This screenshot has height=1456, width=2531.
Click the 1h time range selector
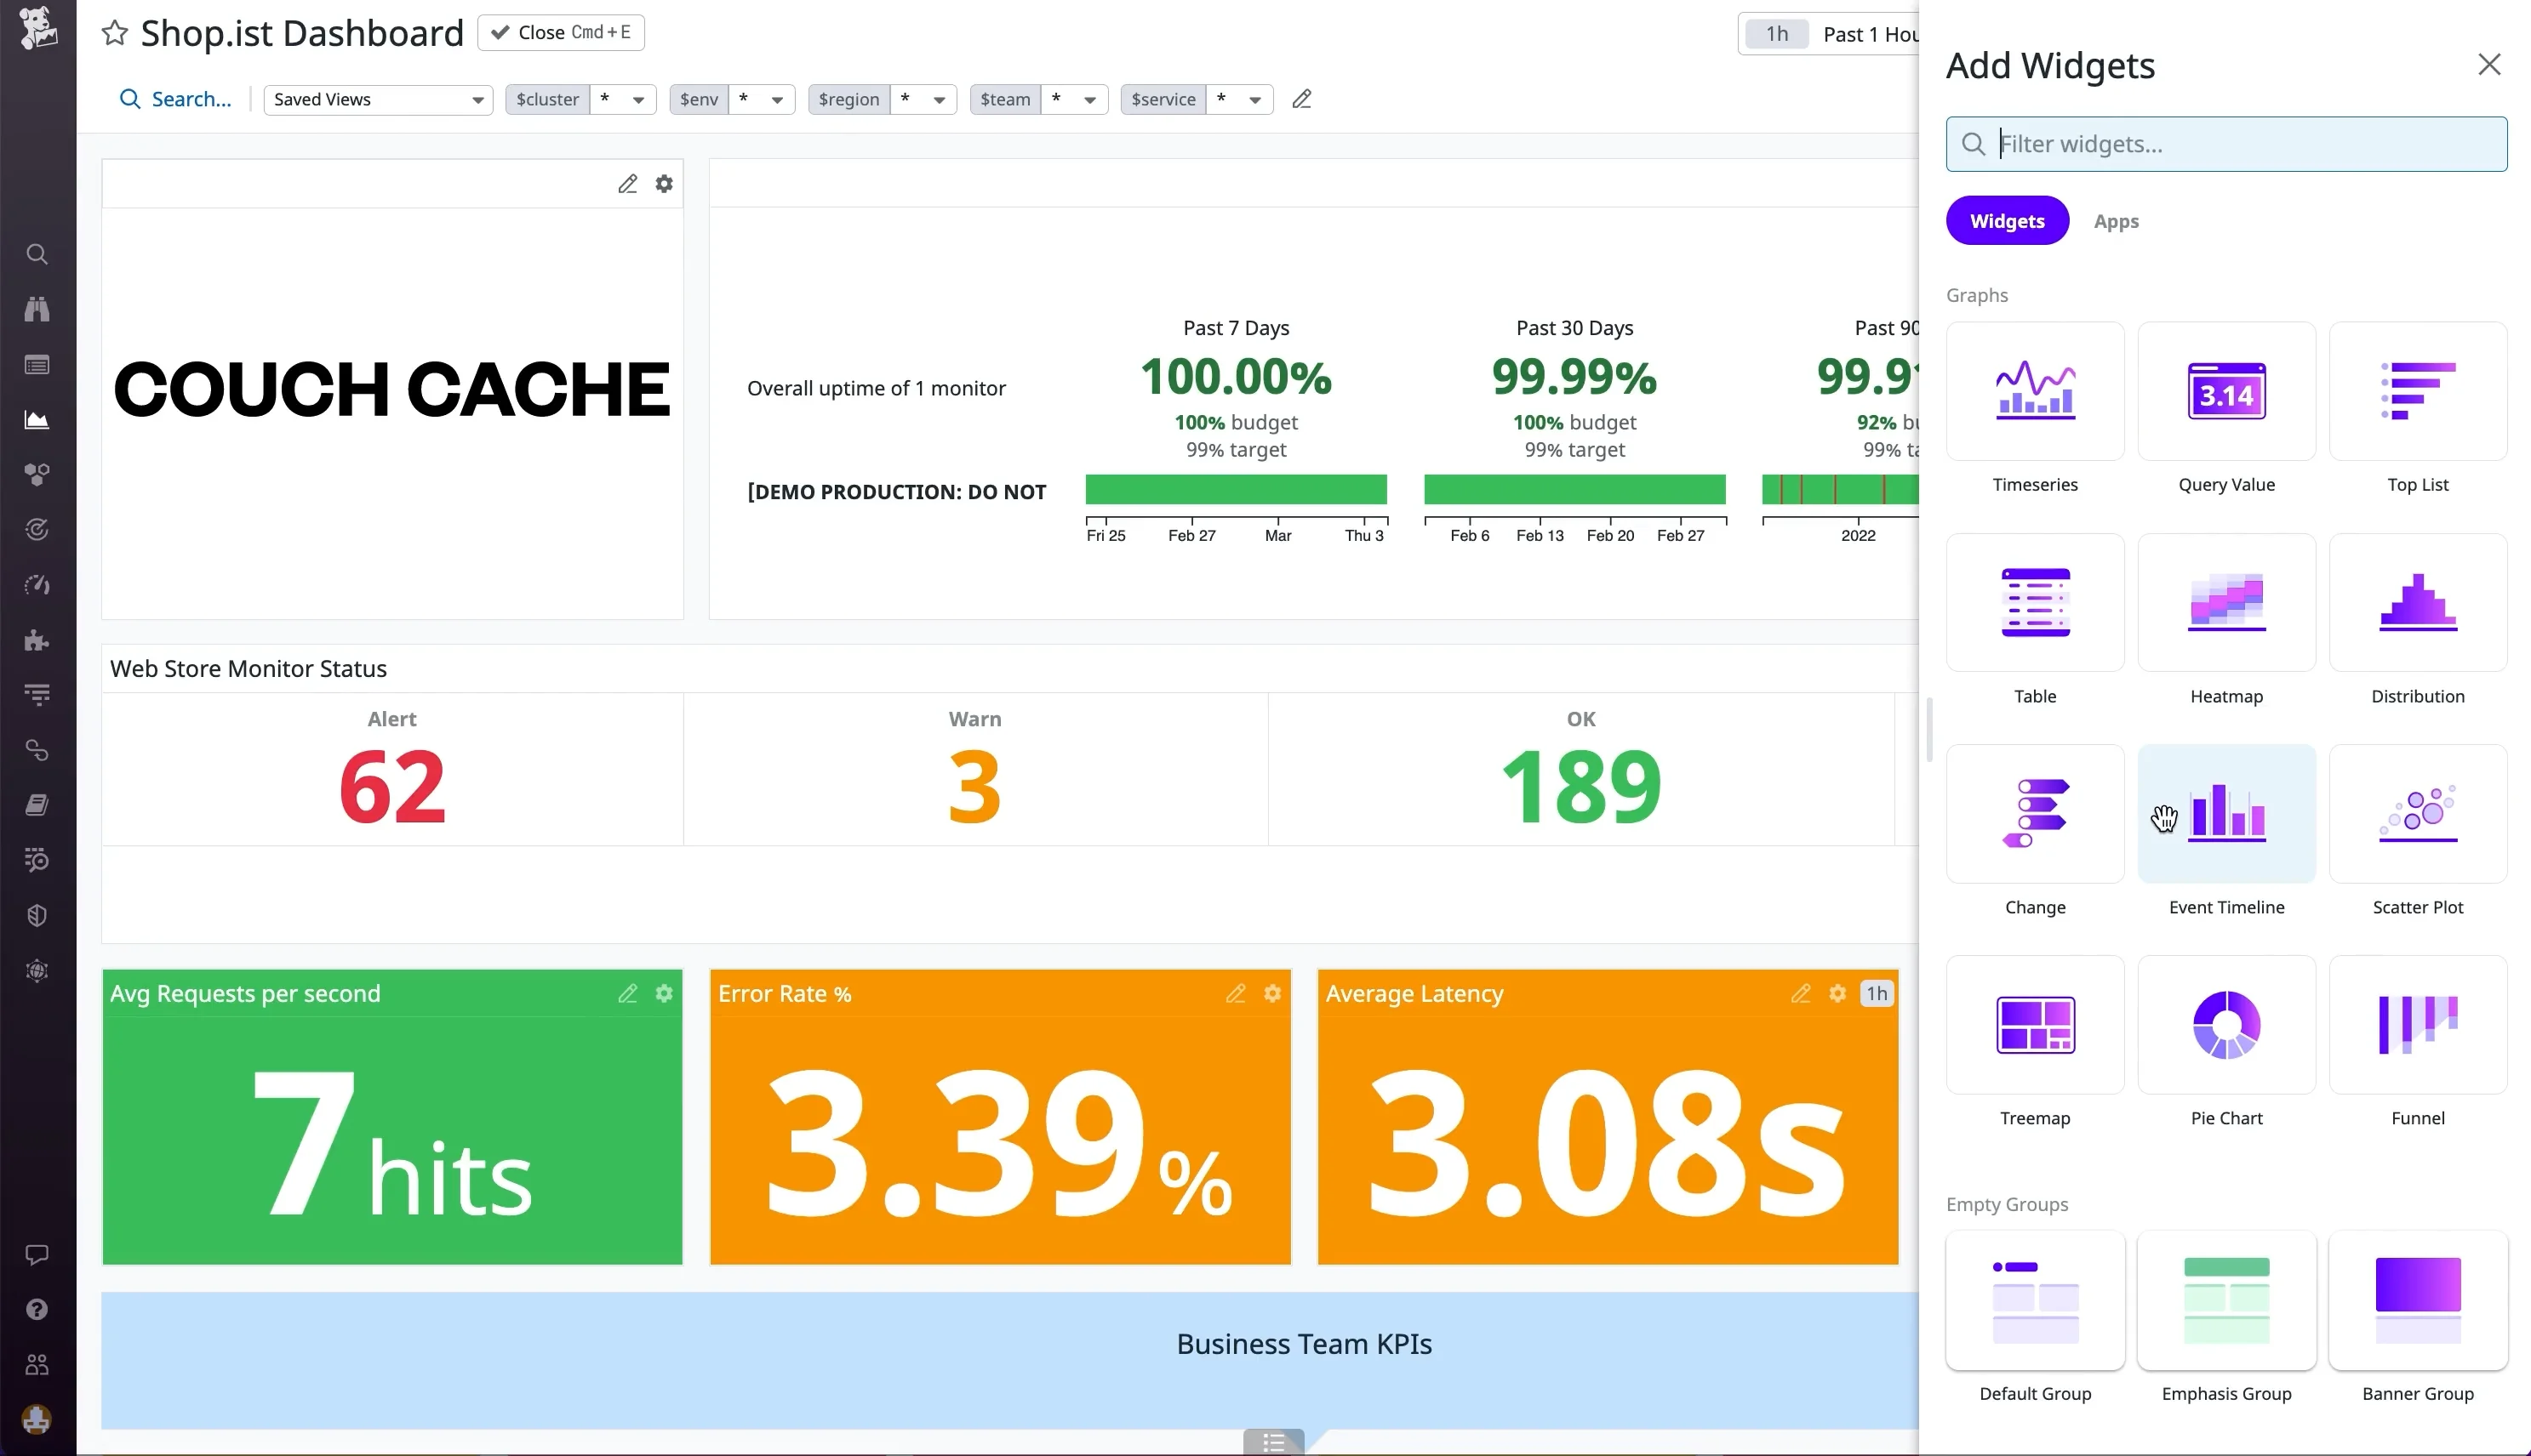tap(1776, 34)
